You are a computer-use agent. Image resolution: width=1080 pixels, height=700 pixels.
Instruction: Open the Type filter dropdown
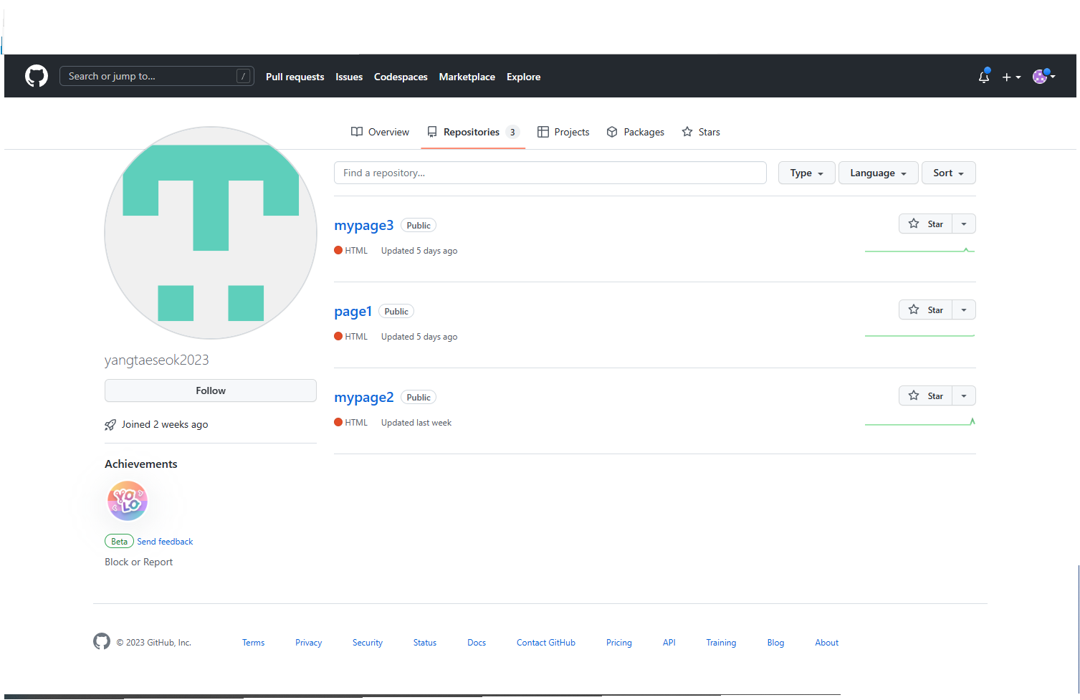click(x=806, y=173)
